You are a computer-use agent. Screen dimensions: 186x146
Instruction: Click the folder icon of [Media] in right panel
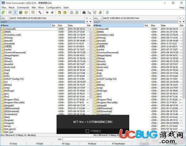(x=95, y=85)
